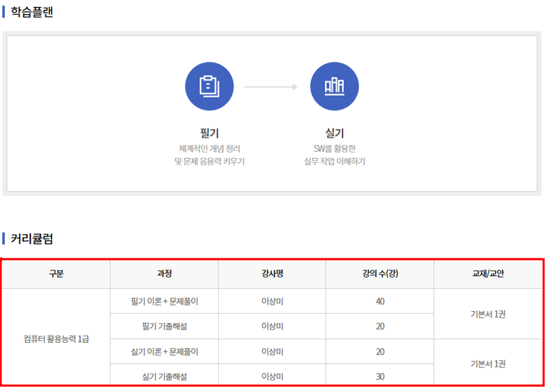Image resolution: width=545 pixels, height=387 pixels.
Task: Click the arrow between 필기 and 실기
Action: [x=271, y=87]
